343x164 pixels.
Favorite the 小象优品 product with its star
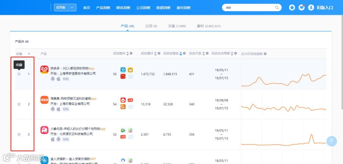pos(19,134)
